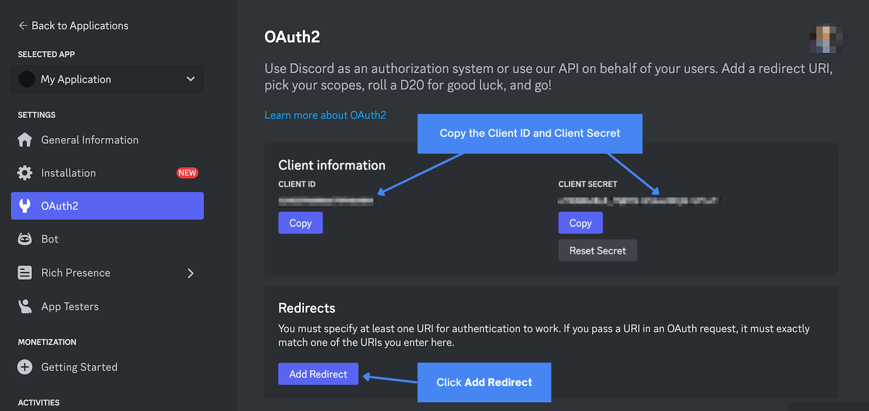Screen dimensions: 869x411
Task: Select the General Information house icon
Action: point(24,140)
